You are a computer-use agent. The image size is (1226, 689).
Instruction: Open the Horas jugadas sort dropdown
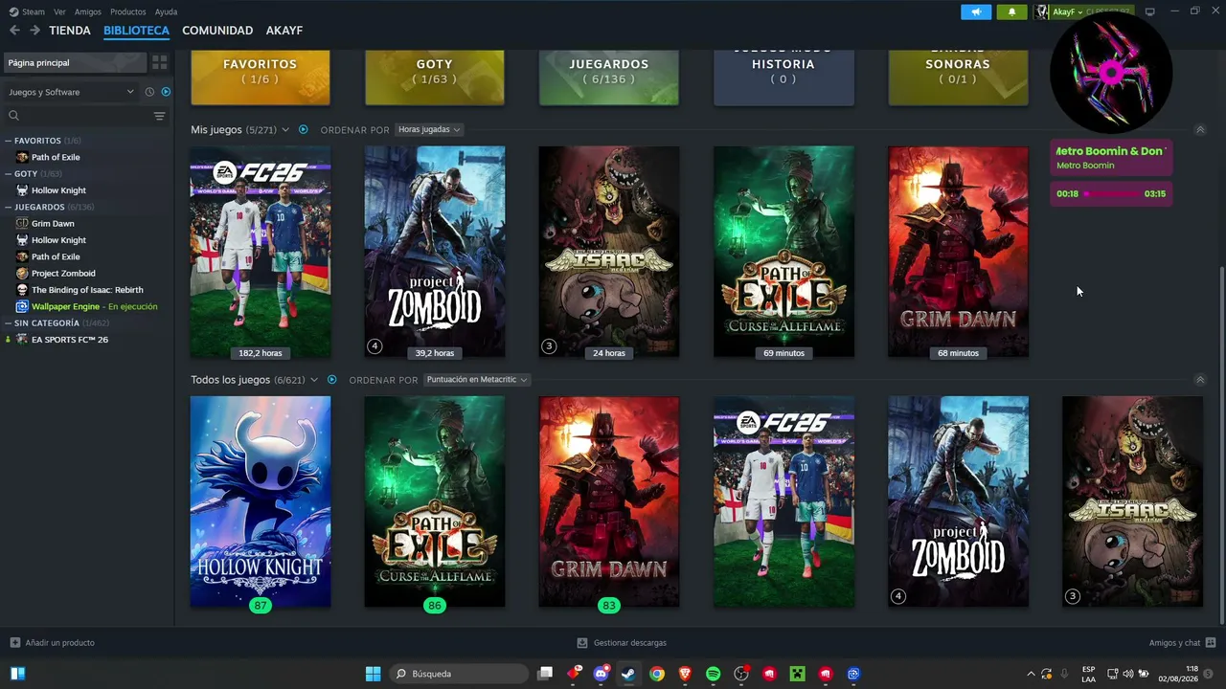pyautogui.click(x=428, y=129)
